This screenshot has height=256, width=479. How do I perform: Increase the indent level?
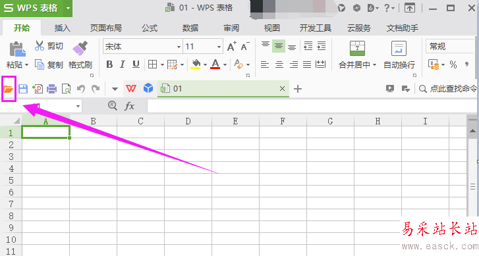[322, 46]
